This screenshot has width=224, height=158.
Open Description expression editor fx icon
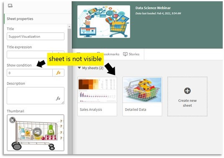(x=58, y=98)
